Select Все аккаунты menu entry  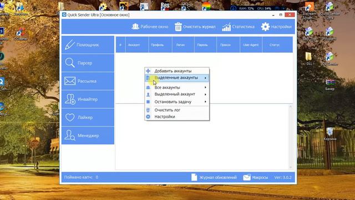click(x=177, y=87)
